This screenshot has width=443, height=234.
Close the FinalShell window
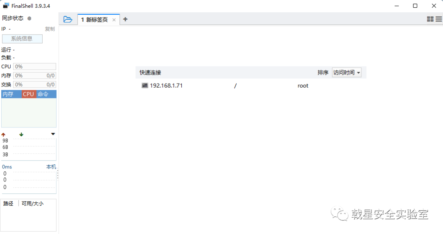434,6
